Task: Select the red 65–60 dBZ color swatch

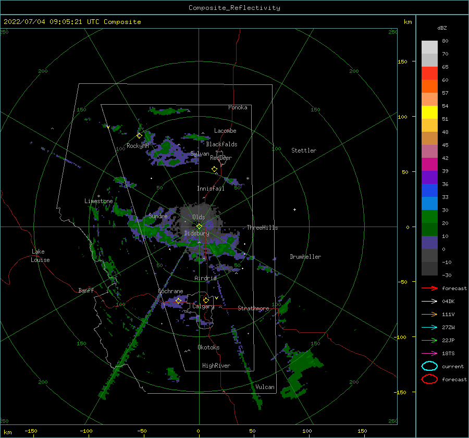Action: (429, 73)
